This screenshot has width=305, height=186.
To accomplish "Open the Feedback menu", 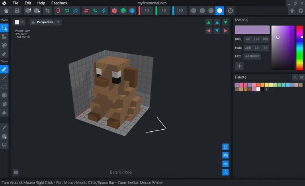I will pyautogui.click(x=59, y=3).
